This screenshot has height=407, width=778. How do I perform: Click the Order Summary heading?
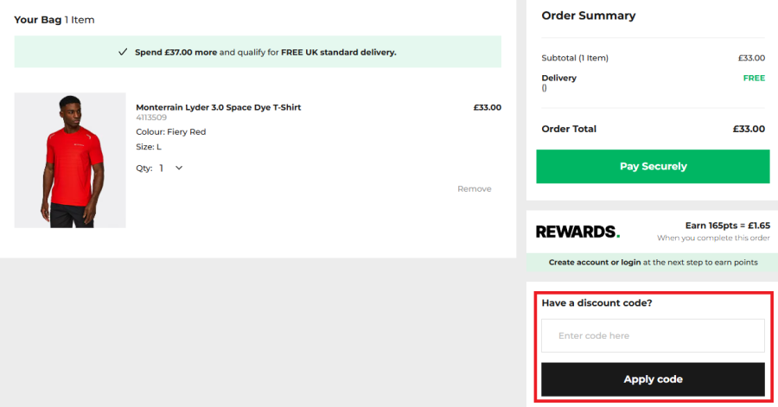click(x=588, y=16)
